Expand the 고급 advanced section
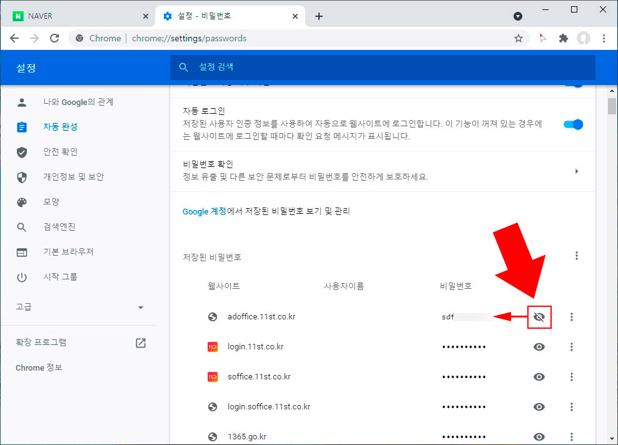The height and width of the screenshot is (445, 618). (x=79, y=307)
